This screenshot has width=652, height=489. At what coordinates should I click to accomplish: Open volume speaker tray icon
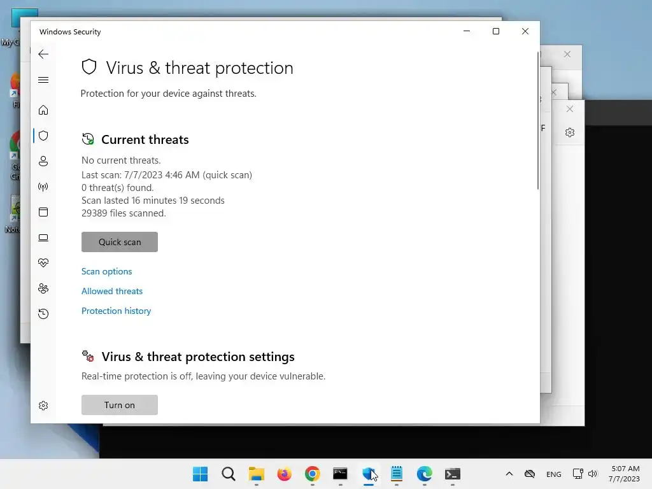pyautogui.click(x=593, y=474)
